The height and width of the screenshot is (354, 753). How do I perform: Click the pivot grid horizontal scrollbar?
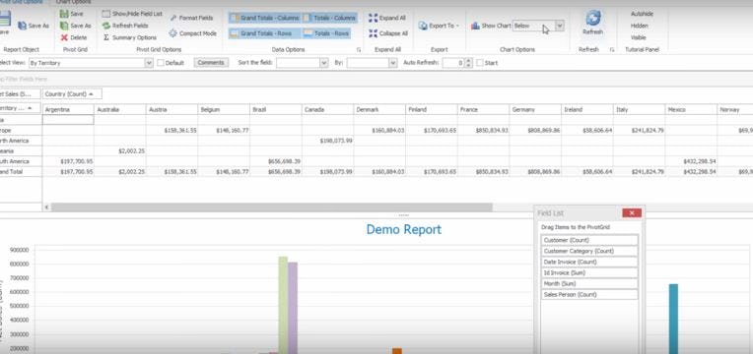[271, 207]
